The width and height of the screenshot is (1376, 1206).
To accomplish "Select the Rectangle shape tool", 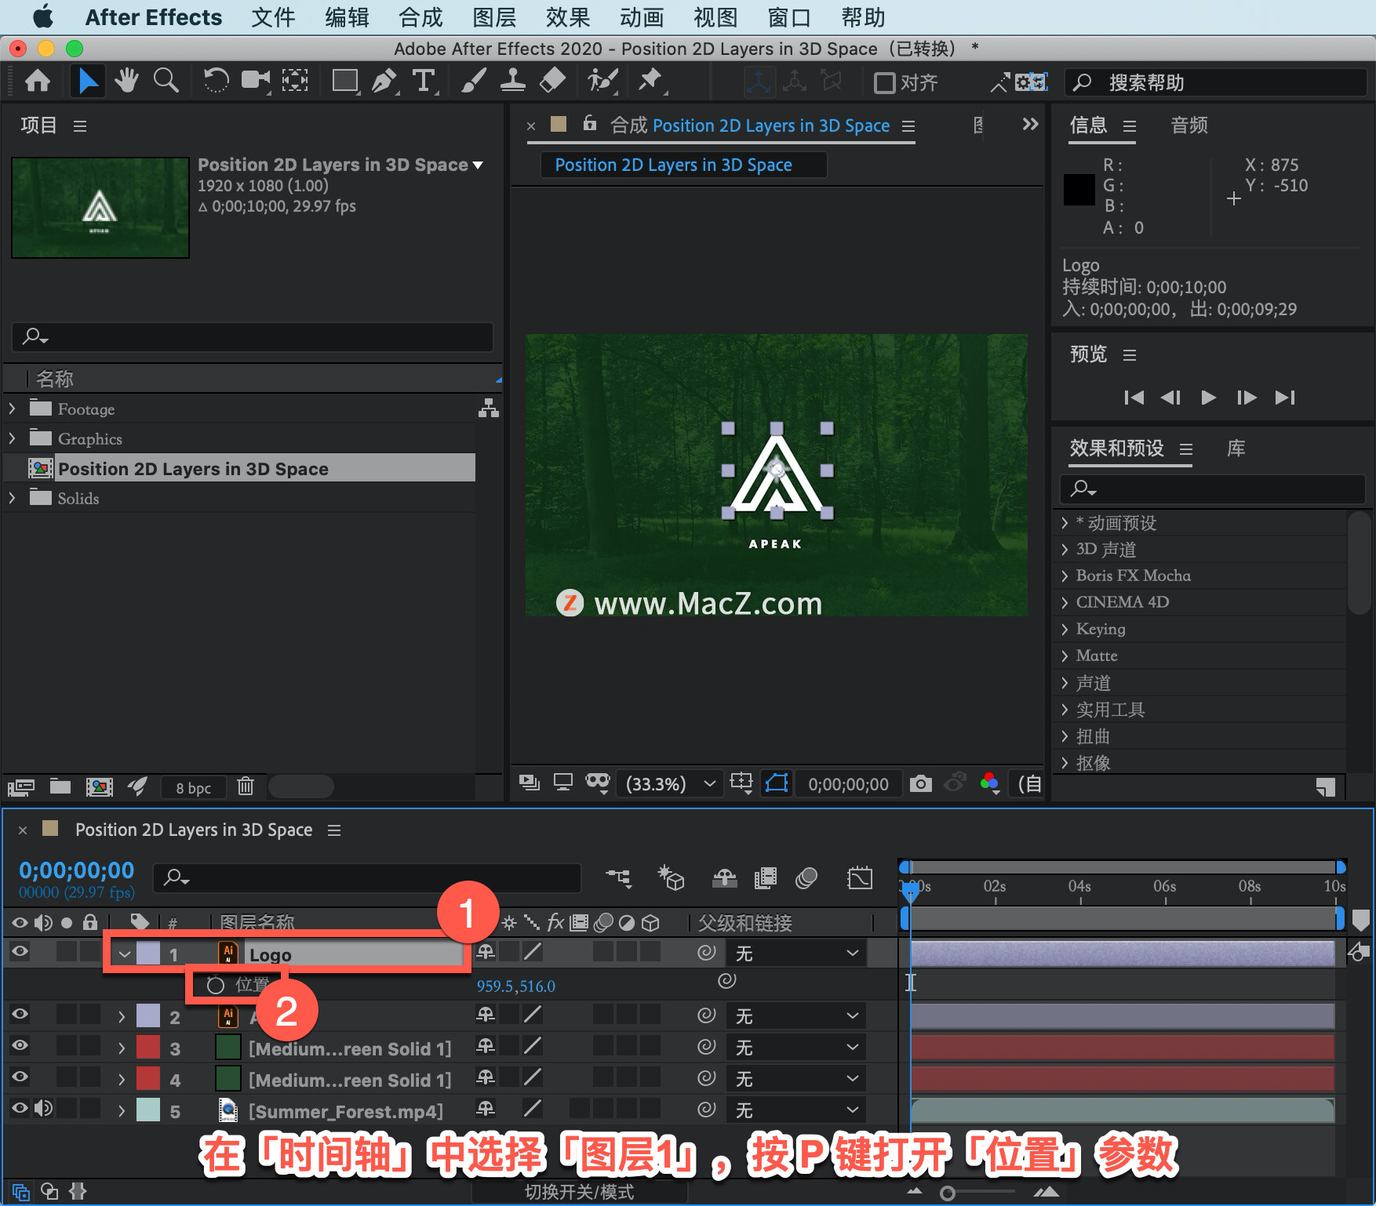I will pos(345,81).
